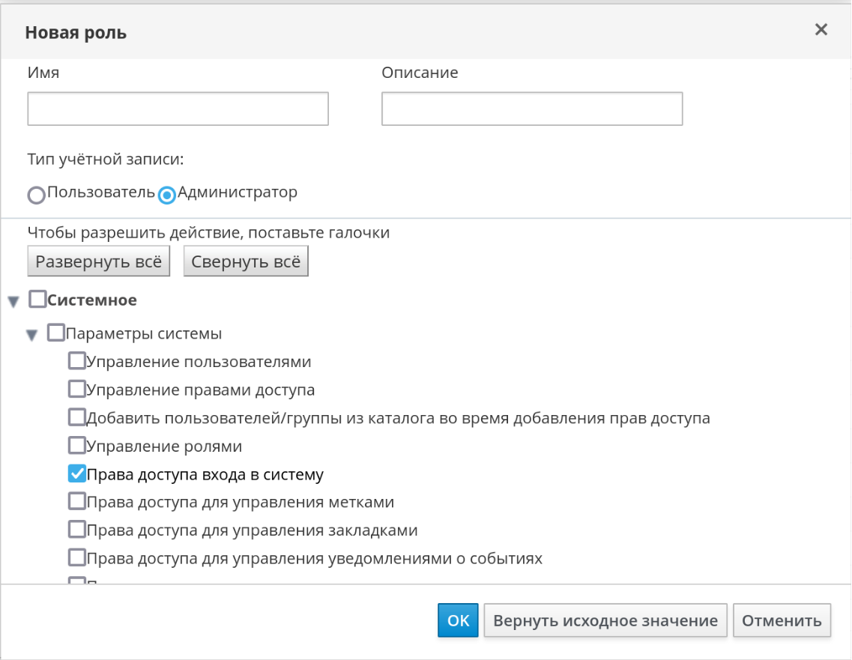Collapse the Системное tree node
Viewport: 852px width, 660px height.
pos(13,302)
